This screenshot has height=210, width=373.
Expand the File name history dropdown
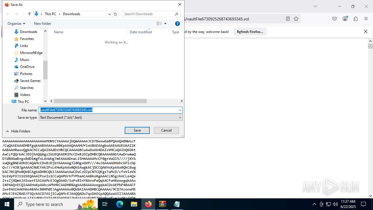click(x=180, y=110)
